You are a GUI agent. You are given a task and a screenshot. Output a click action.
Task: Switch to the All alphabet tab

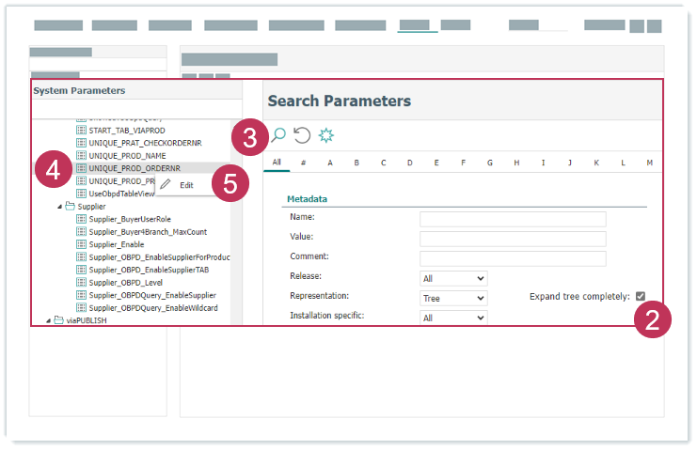pos(277,163)
